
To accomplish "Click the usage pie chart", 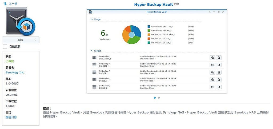I will tap(131, 35).
